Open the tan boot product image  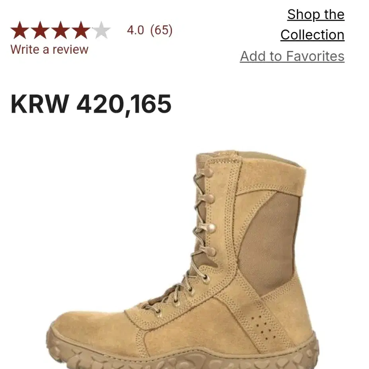183,260
